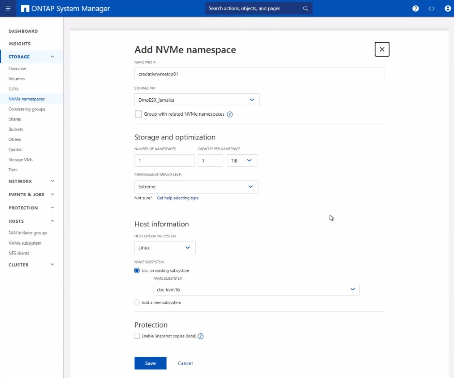The width and height of the screenshot is (454, 378).
Task: Enable Group with related NVMe namespaces
Action: (x=138, y=114)
